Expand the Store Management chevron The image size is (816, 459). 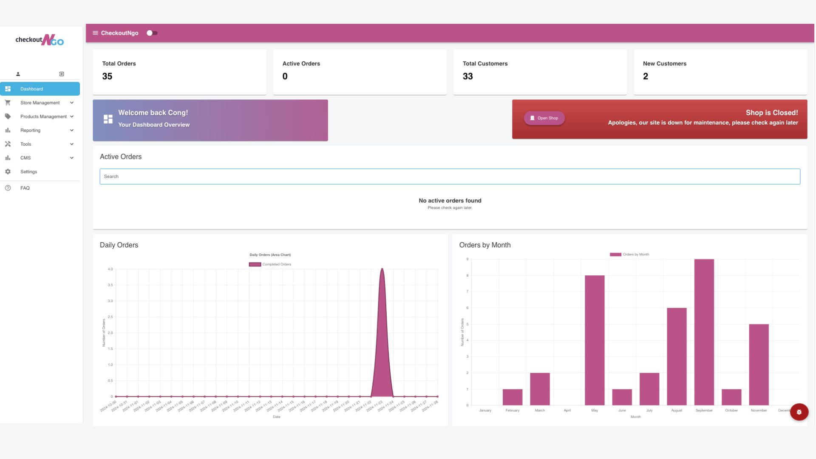coord(72,103)
